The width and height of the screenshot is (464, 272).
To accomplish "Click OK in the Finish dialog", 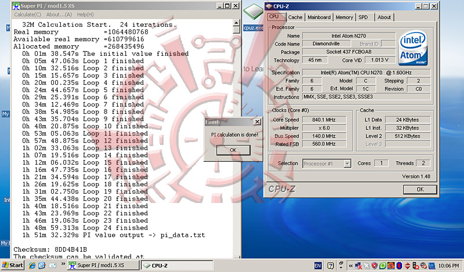I will pyautogui.click(x=233, y=150).
